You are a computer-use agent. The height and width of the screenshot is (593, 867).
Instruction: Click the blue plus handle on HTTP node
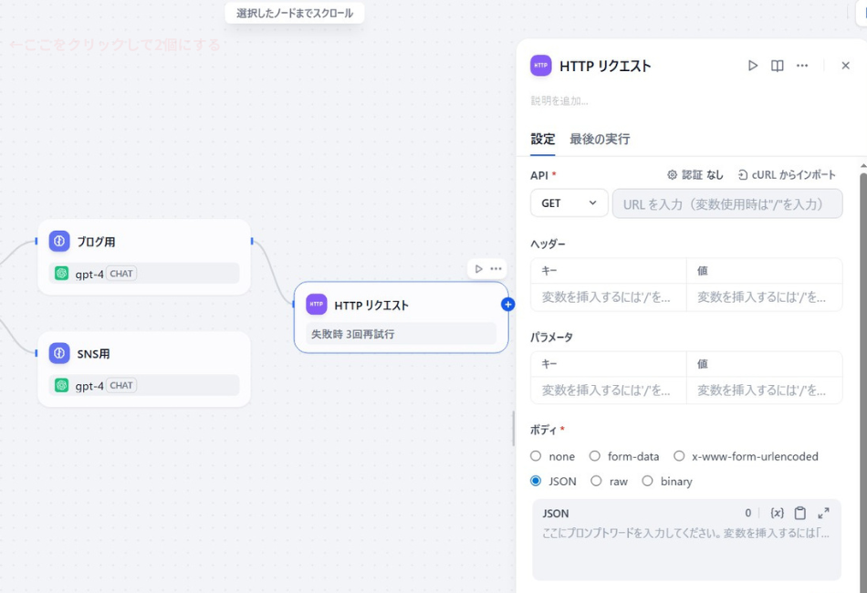pos(508,305)
